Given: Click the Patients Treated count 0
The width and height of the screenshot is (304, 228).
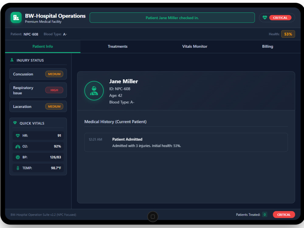Looking at the screenshot, I should (x=265, y=214).
